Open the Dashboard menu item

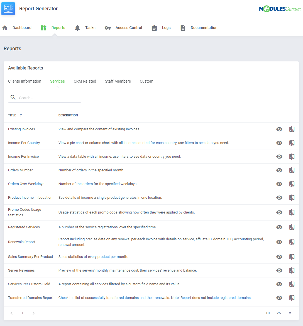point(22,28)
